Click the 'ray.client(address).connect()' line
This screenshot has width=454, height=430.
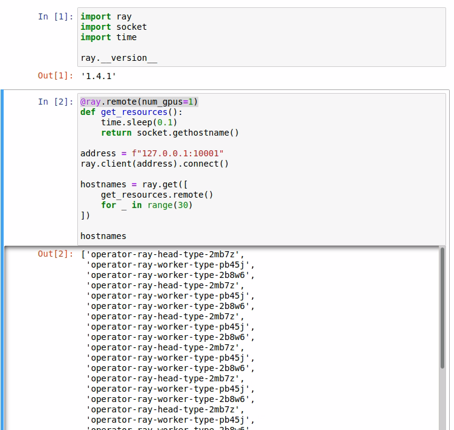(x=155, y=164)
